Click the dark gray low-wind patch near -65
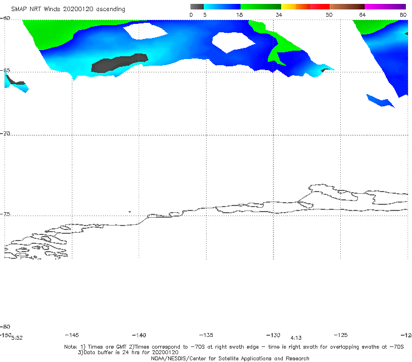The width and height of the screenshot is (412, 362). coord(120,63)
